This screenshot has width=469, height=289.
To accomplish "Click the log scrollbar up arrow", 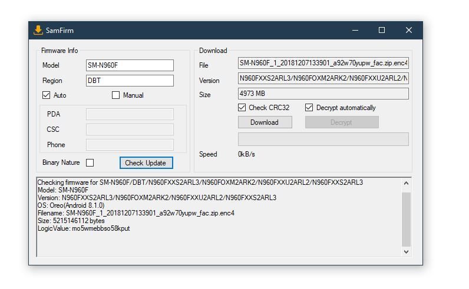I will pos(406,183).
